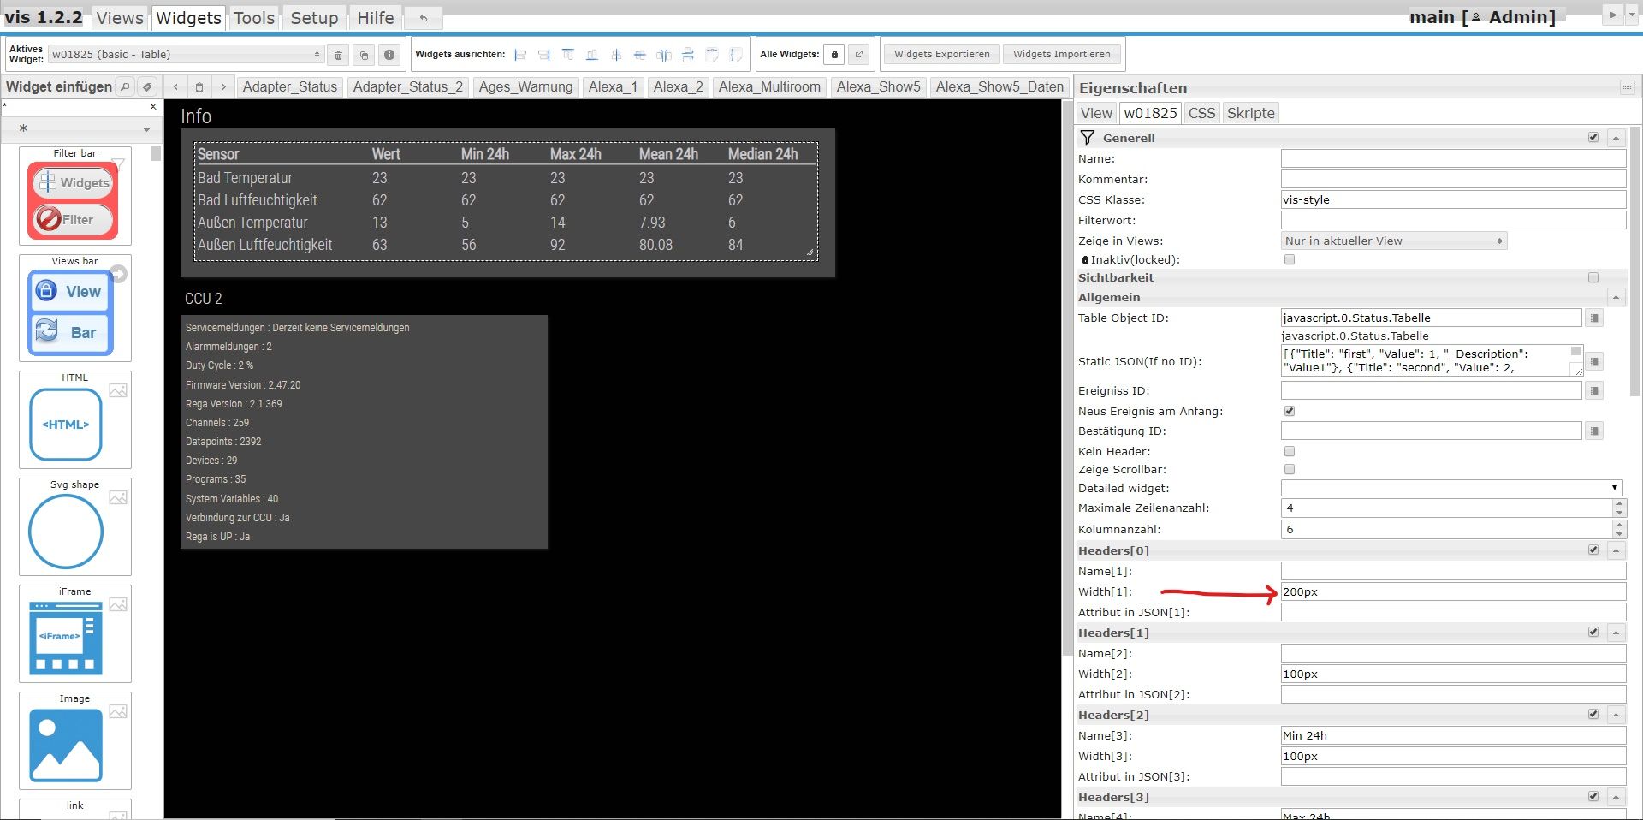Click the 'Widgets Exportieren' button
The height and width of the screenshot is (820, 1643).
(x=941, y=53)
